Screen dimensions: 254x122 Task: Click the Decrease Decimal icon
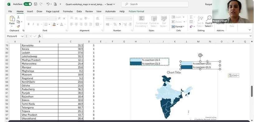(130, 24)
